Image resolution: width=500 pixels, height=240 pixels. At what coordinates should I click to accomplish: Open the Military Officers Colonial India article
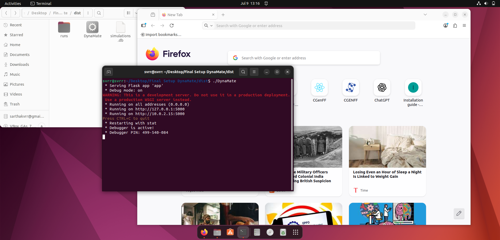(318, 161)
